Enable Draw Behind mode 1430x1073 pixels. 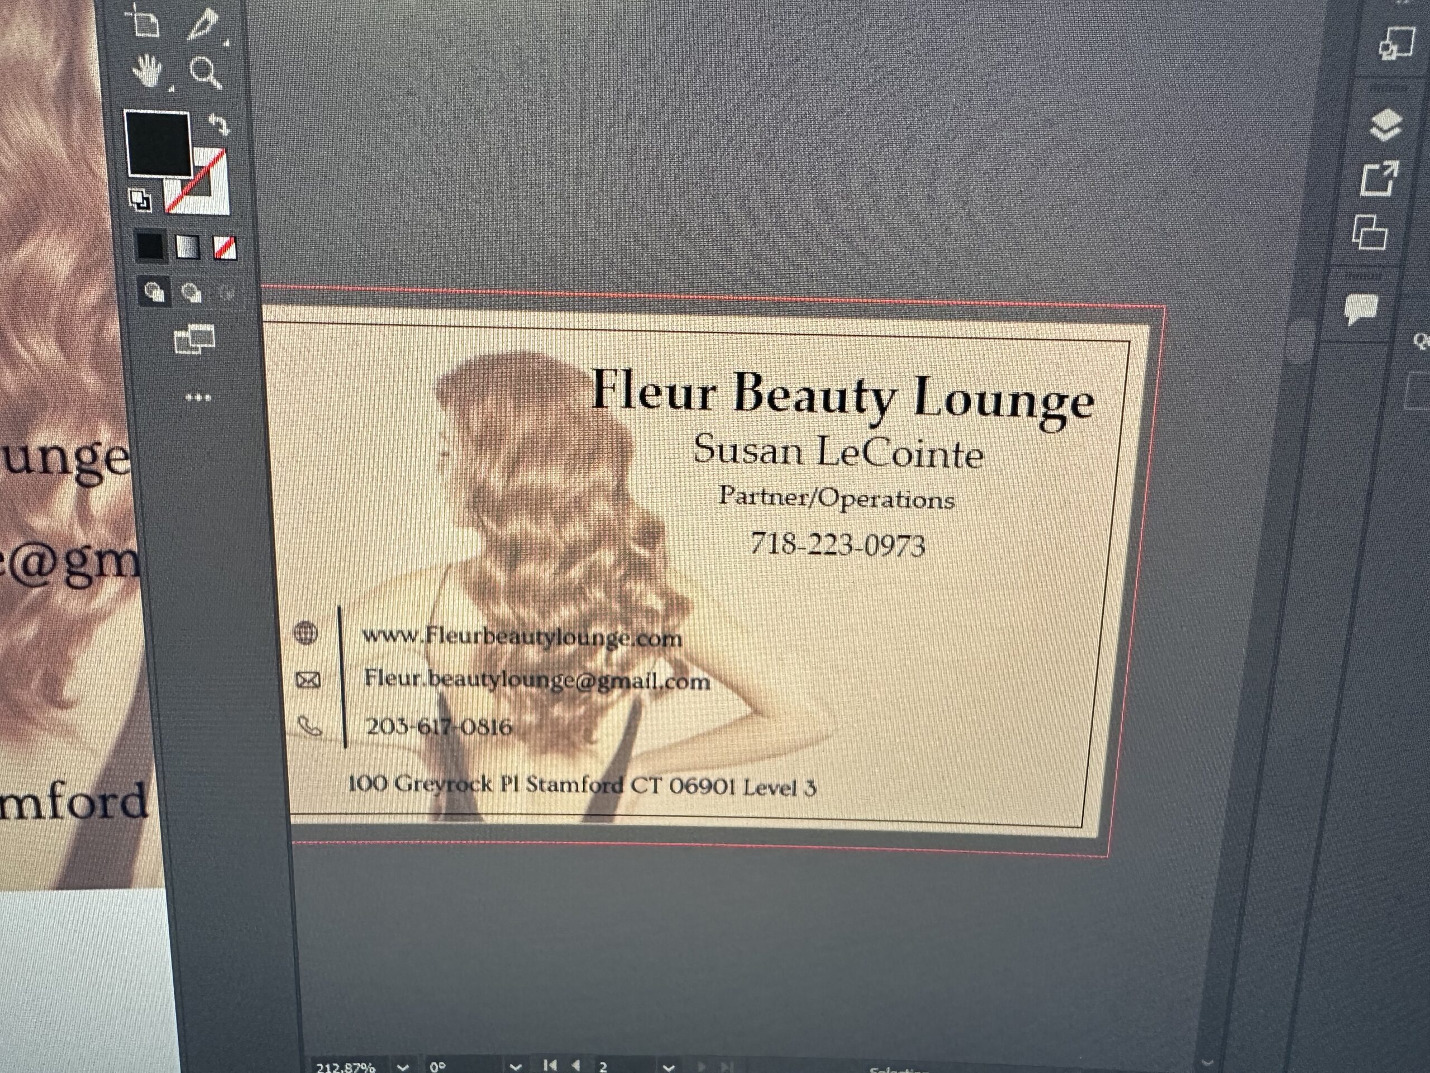pyautogui.click(x=192, y=293)
